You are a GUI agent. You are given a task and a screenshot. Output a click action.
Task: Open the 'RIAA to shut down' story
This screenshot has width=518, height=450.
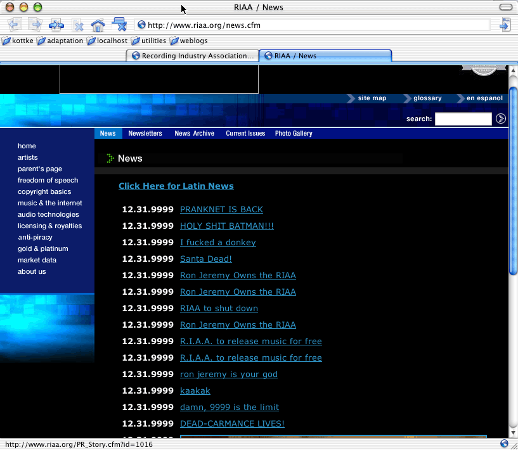(x=219, y=309)
